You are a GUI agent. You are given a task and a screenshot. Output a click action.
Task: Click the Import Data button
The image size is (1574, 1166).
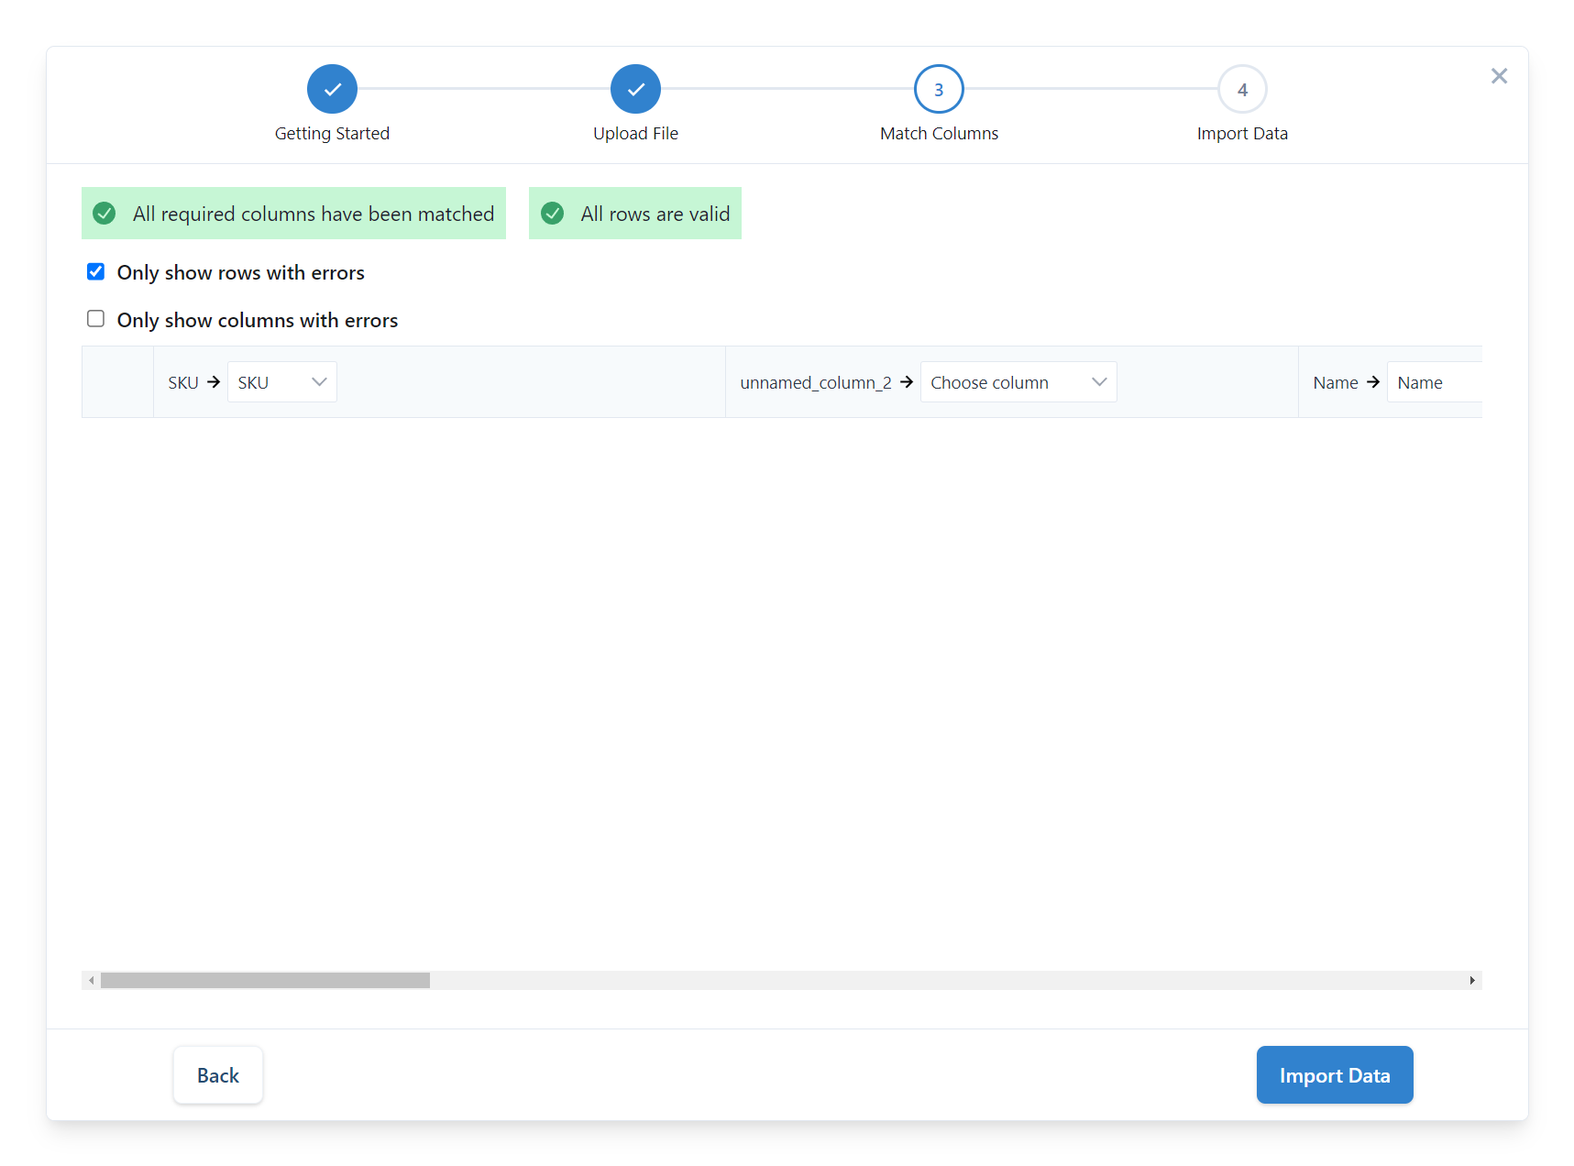tap(1335, 1075)
